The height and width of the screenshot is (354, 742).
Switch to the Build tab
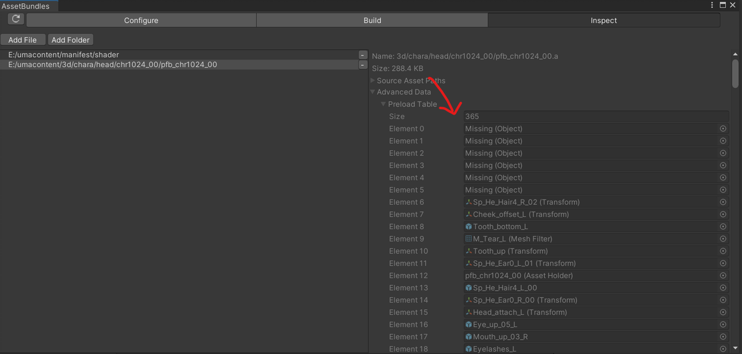(x=372, y=20)
